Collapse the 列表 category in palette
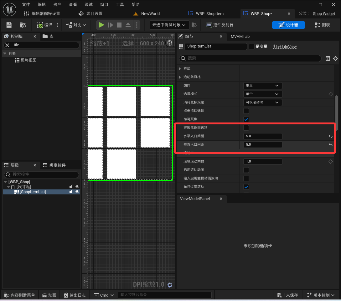Screen dimensions: 341x301 pos(5,53)
